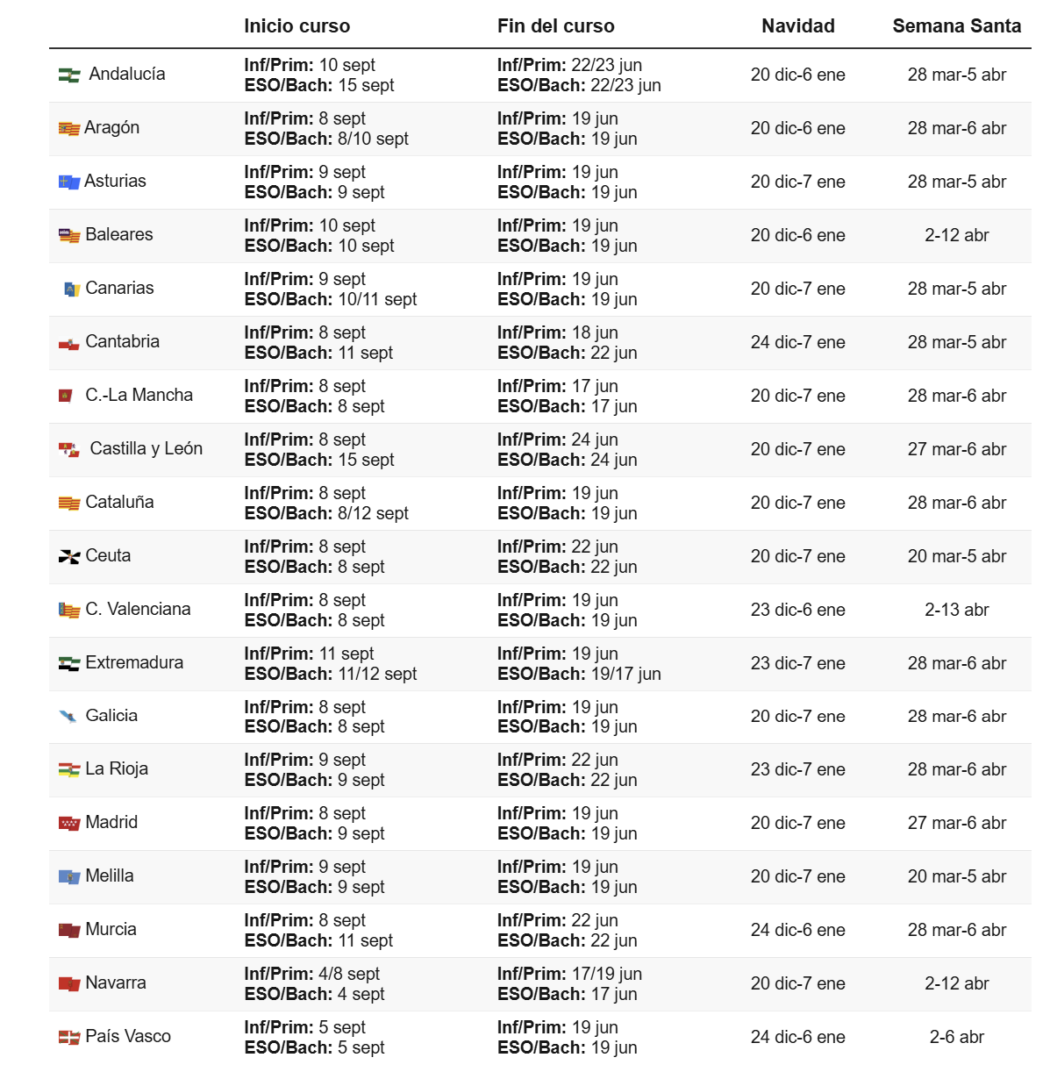Viewport: 1057px width, 1079px height.
Task: Click the Cantabria flag icon
Action: tap(69, 344)
